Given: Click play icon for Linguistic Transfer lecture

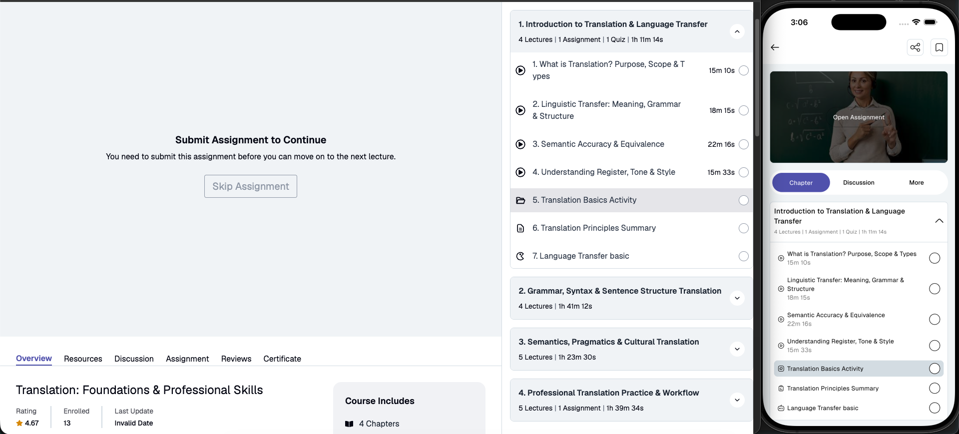Looking at the screenshot, I should pyautogui.click(x=520, y=110).
